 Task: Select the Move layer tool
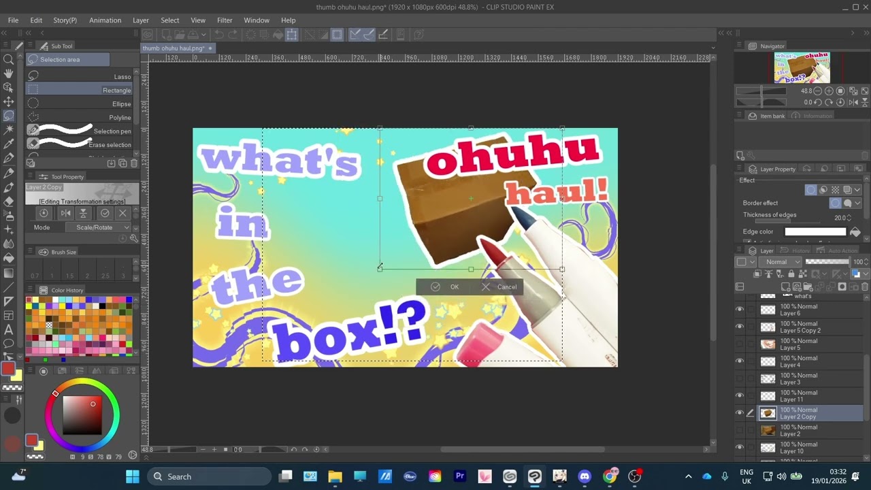click(9, 101)
